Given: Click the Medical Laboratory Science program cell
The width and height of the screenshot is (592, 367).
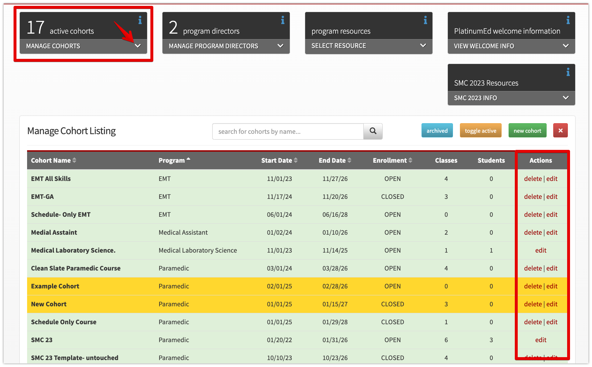Looking at the screenshot, I should [198, 250].
